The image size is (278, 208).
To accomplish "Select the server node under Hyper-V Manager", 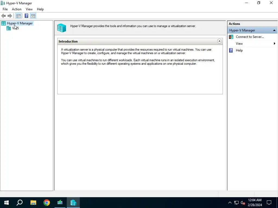I will (x=15, y=28).
